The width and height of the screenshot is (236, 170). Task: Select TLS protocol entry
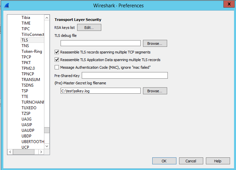[x=25, y=40]
